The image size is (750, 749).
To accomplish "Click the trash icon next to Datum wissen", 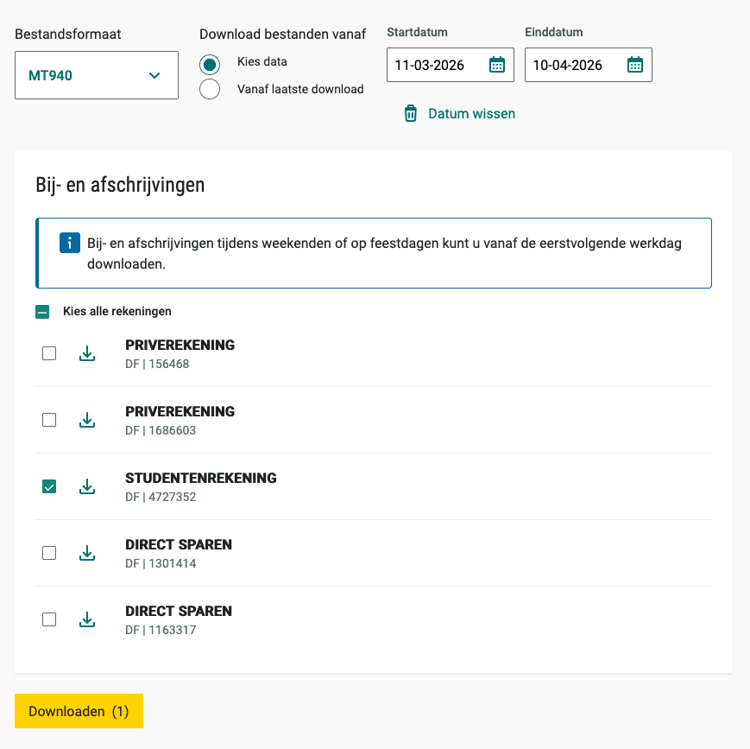I will coord(409,113).
